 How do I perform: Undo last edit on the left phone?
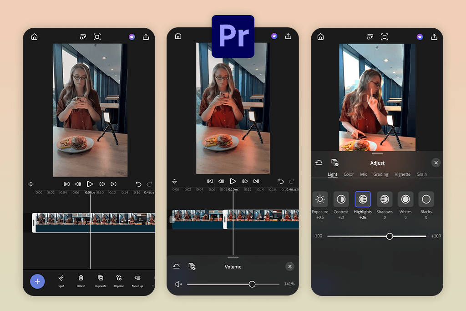pos(138,184)
